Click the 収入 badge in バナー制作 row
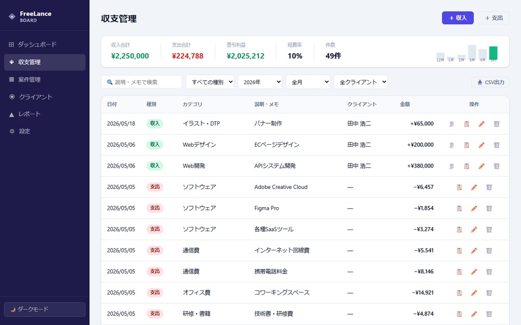 point(155,123)
